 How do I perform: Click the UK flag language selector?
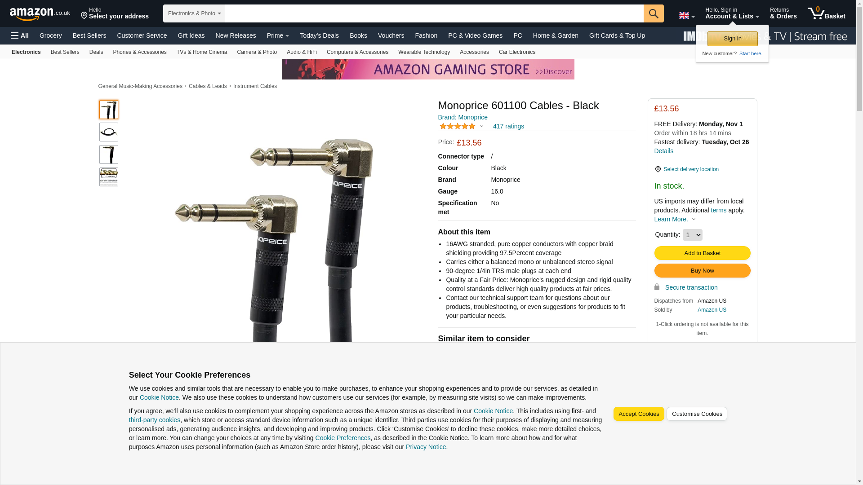tap(686, 16)
